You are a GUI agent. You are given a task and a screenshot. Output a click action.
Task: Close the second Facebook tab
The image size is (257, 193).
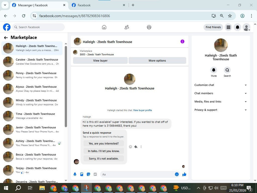(124, 5)
